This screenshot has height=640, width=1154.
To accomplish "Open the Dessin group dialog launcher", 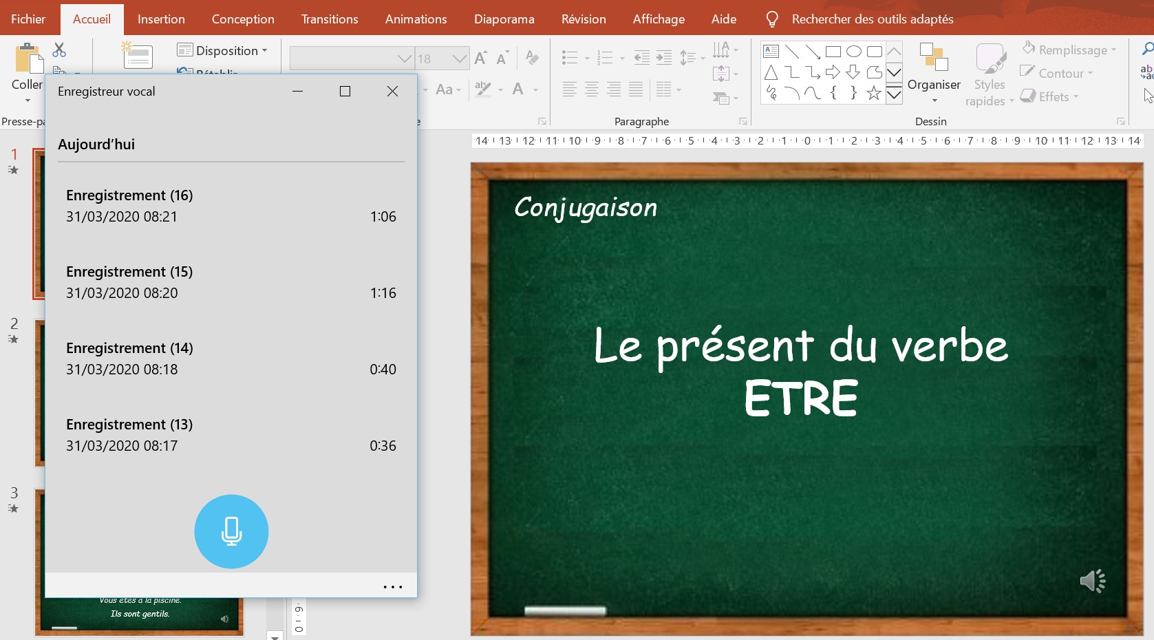I will [x=1121, y=121].
